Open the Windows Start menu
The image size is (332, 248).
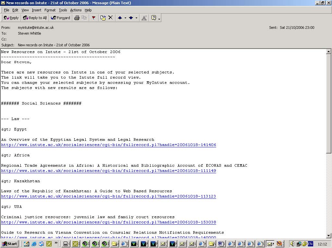(9, 244)
